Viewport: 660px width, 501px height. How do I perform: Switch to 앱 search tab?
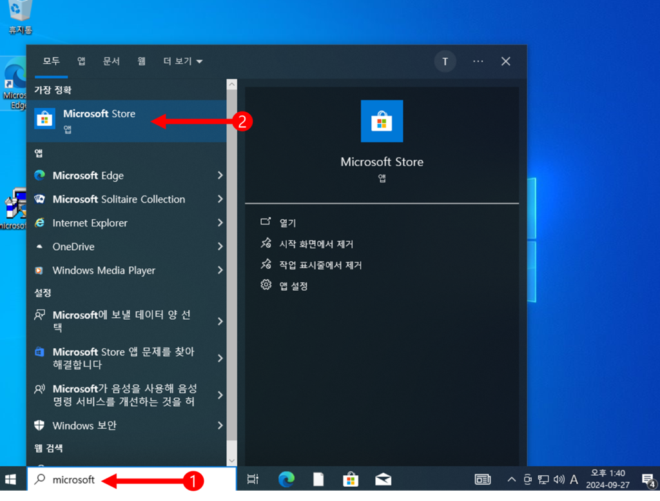81,61
